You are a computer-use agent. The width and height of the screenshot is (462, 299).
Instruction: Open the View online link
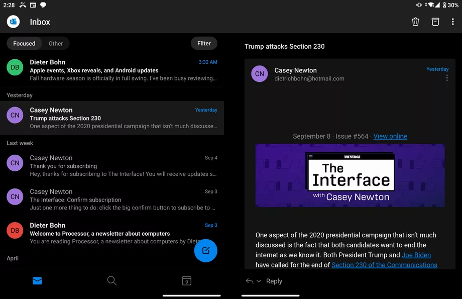click(390, 136)
